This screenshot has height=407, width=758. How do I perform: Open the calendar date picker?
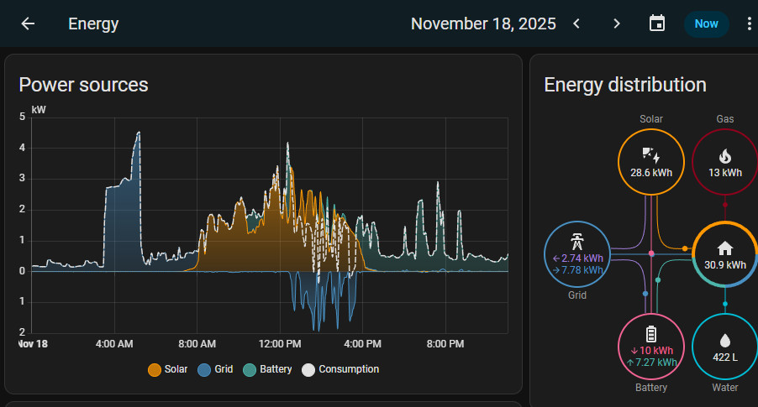tap(657, 23)
